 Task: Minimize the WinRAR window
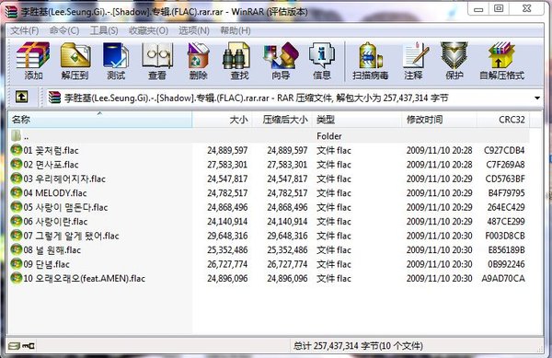pos(478,9)
